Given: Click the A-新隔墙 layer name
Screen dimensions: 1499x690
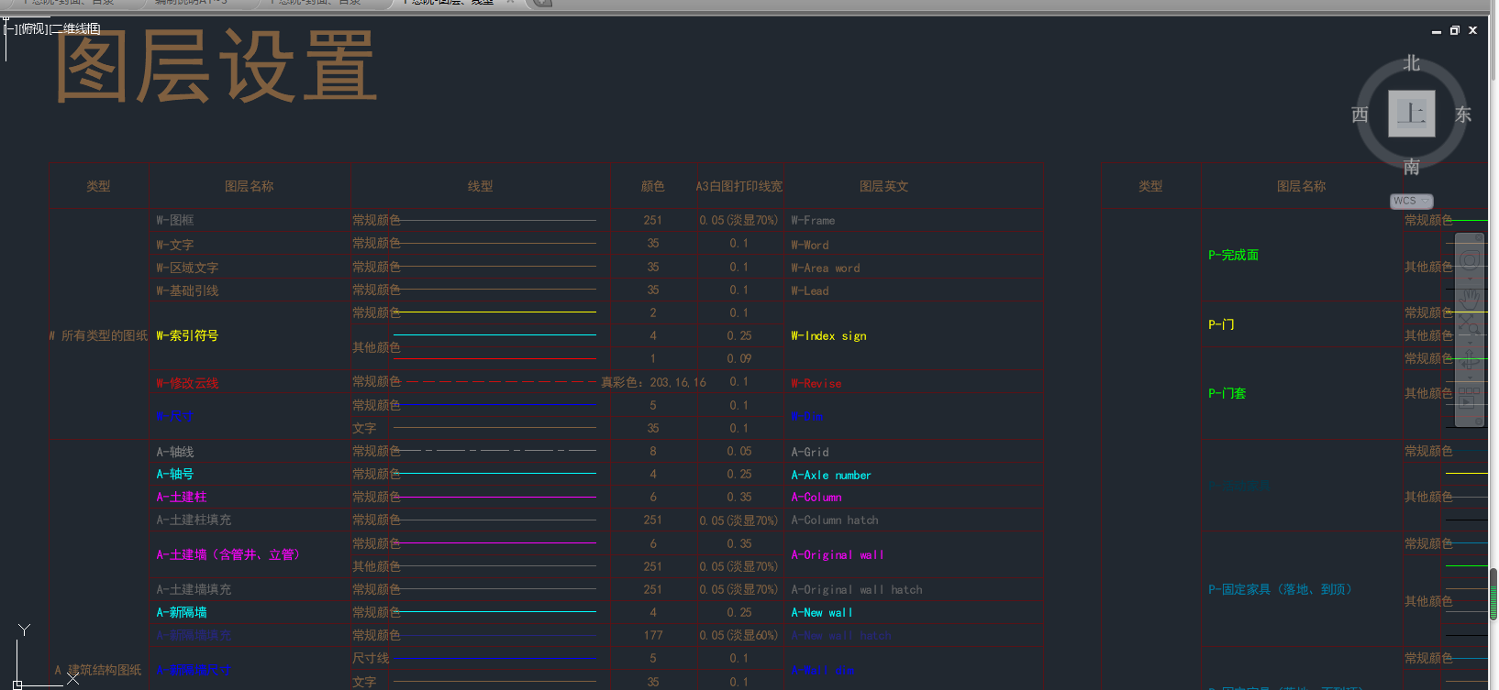Looking at the screenshot, I should [181, 612].
